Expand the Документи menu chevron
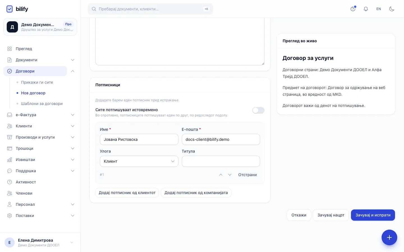 73,60
